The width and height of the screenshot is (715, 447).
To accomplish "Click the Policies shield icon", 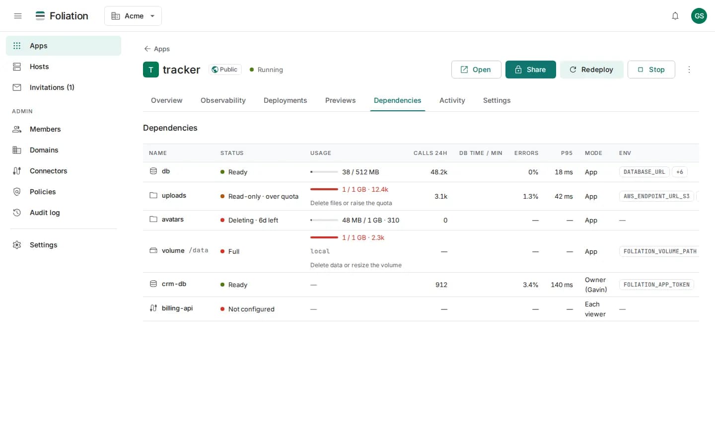I will tap(17, 192).
